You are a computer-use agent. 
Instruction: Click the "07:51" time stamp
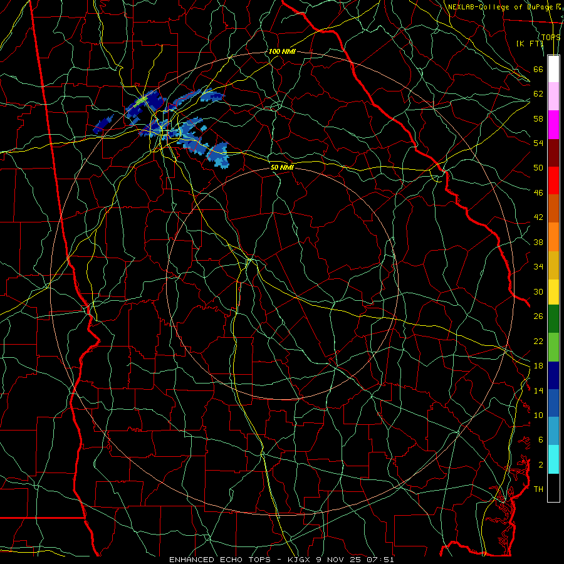click(x=380, y=560)
